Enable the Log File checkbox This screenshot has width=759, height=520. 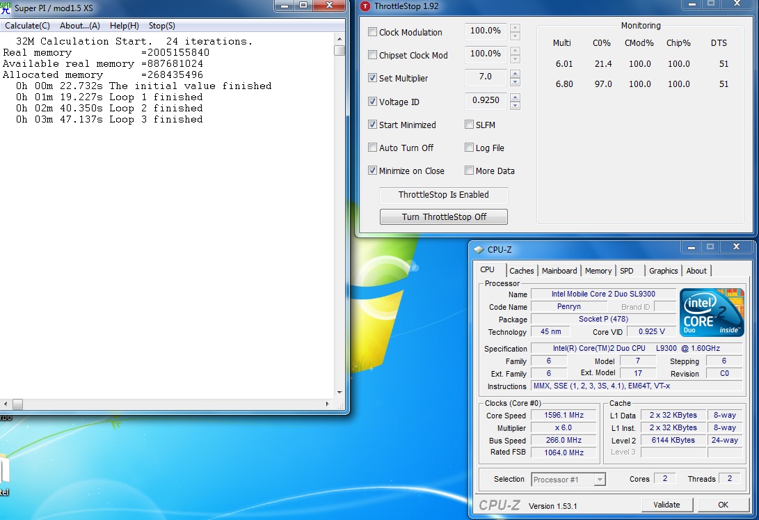[469, 147]
